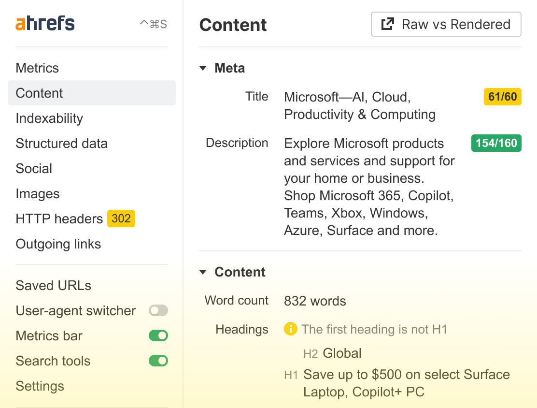Select the Content sidebar item
Image resolution: width=537 pixels, height=408 pixels.
point(91,93)
